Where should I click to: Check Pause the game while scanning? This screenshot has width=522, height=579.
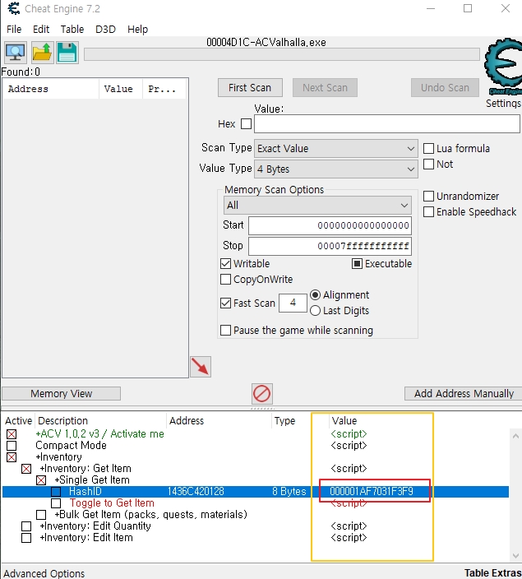[225, 330]
